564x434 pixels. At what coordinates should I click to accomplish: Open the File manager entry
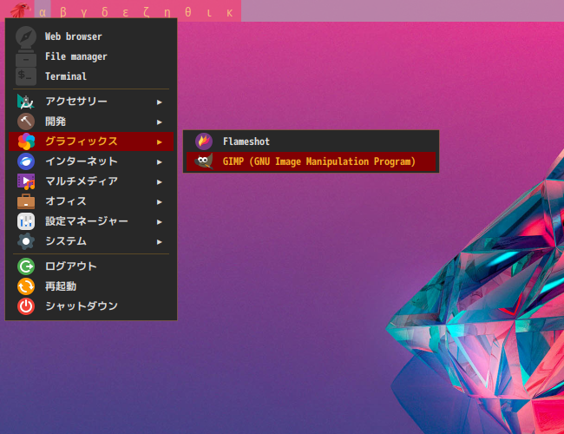click(x=91, y=56)
